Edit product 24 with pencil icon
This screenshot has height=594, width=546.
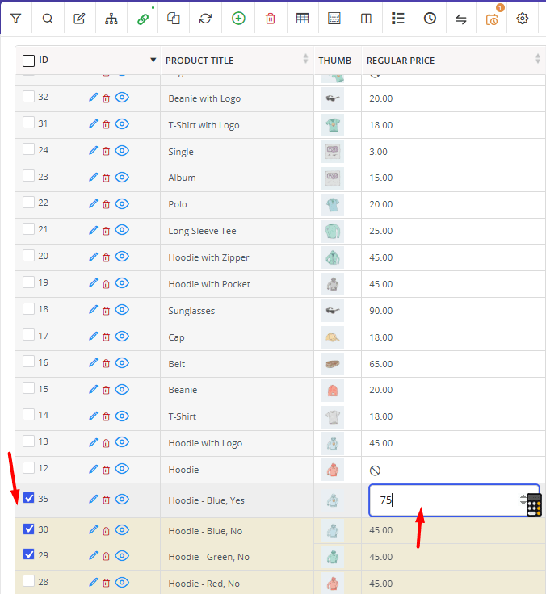pyautogui.click(x=93, y=150)
